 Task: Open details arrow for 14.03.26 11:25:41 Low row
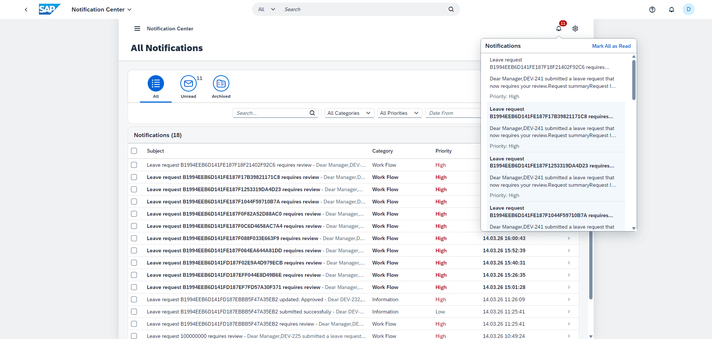569,312
